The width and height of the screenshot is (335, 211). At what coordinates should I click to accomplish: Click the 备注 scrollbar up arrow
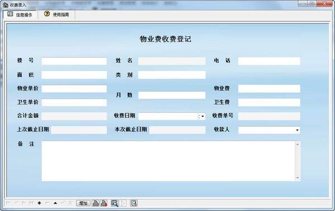click(298, 144)
